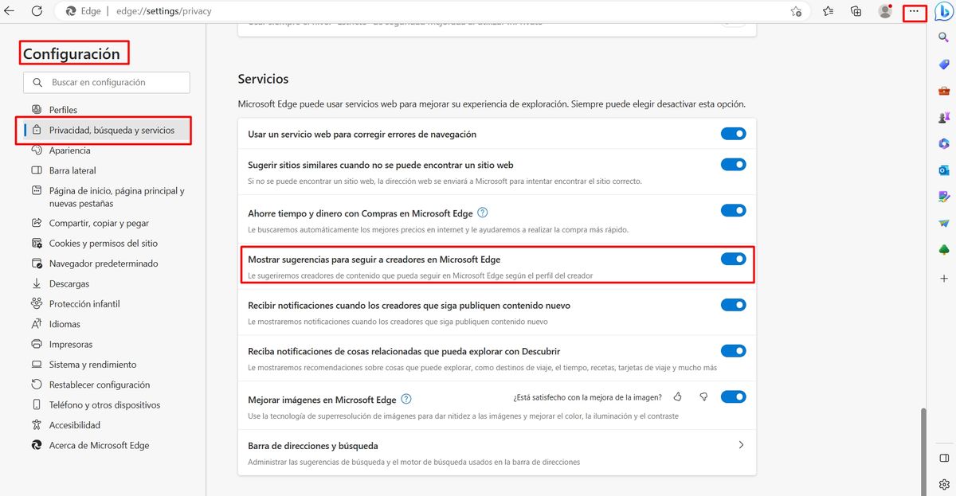Open the Favorites list
This screenshot has height=496, width=956.
(827, 11)
